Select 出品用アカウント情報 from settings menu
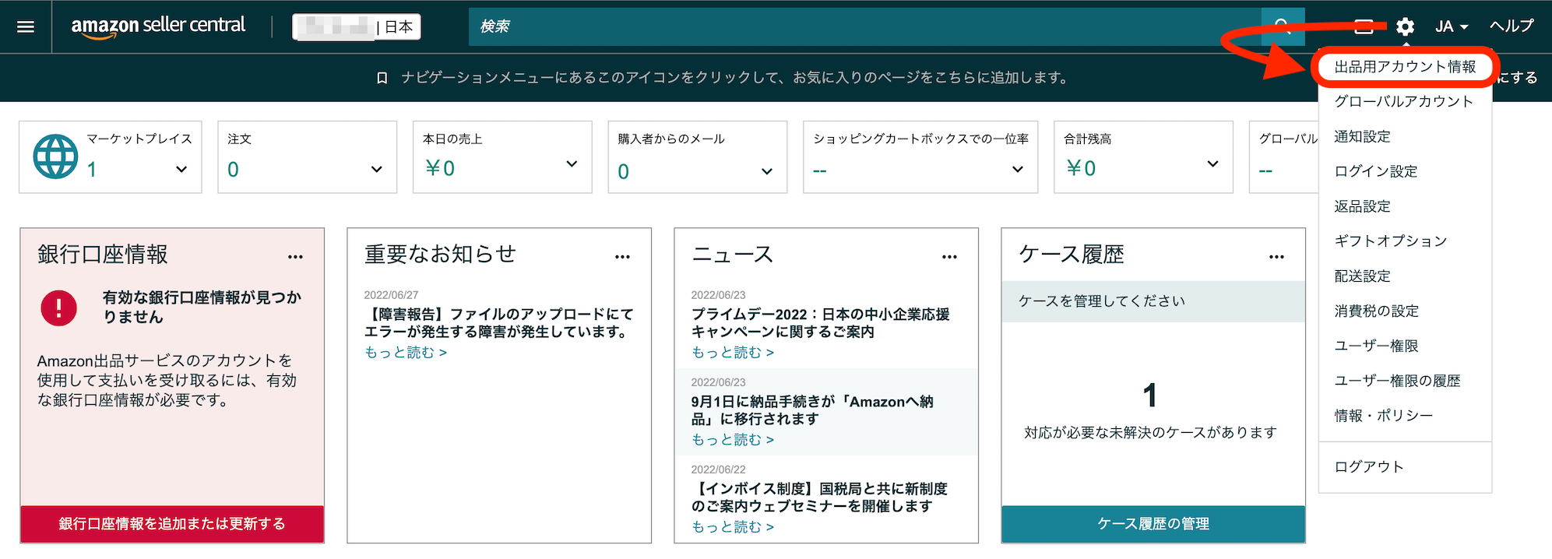 pos(1404,67)
